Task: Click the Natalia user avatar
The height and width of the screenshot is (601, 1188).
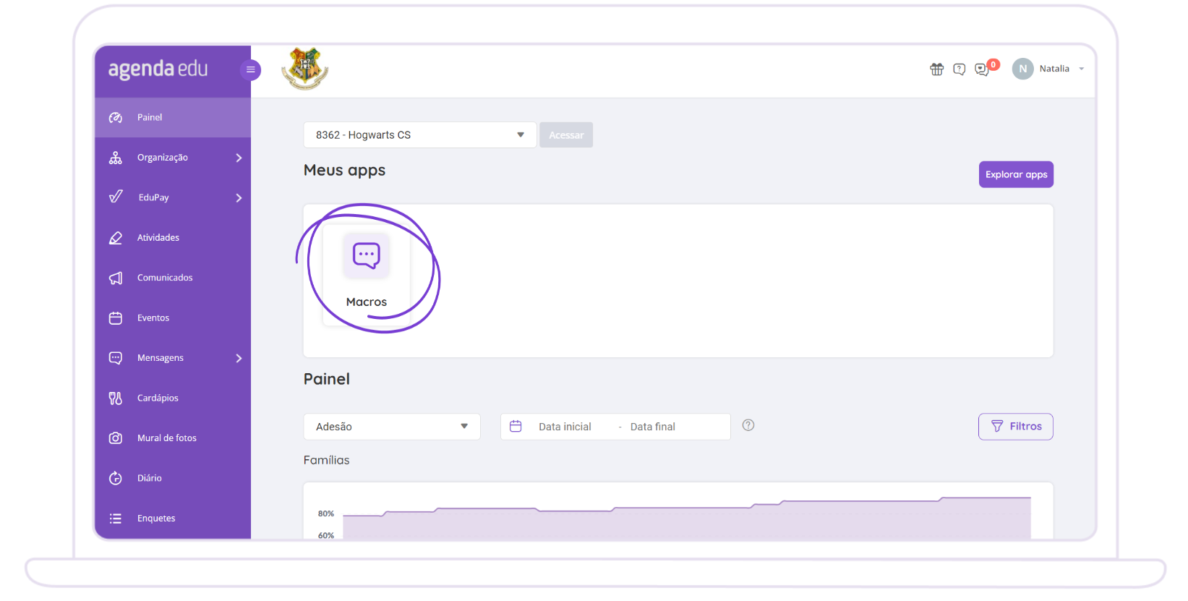Action: 1022,69
